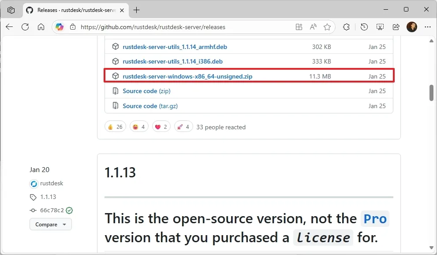Open the Settings and more menu
The width and height of the screenshot is (437, 255).
tap(428, 27)
